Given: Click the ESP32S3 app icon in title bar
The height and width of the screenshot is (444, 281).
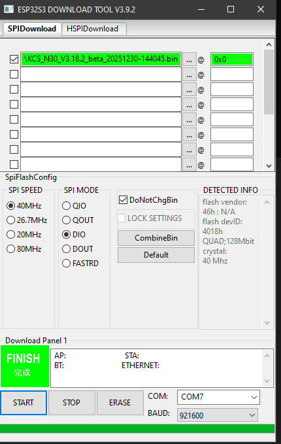Looking at the screenshot, I should pyautogui.click(x=8, y=9).
